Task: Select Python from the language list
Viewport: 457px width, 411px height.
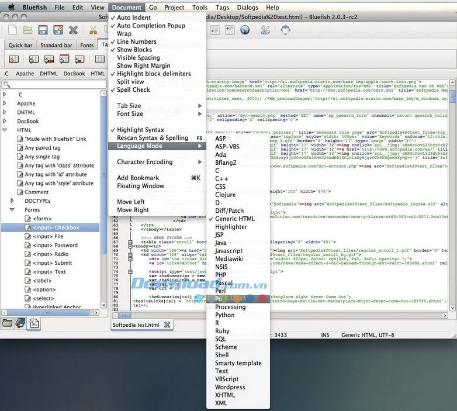Action: (224, 315)
